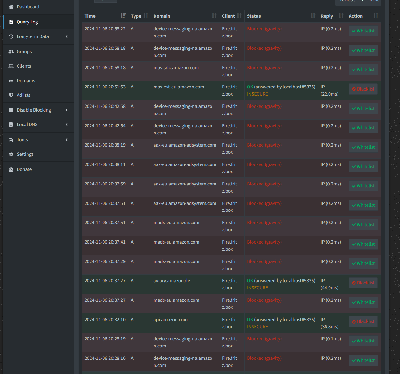Sort by Status column sort icon
The height and width of the screenshot is (374, 400).
pyautogui.click(x=313, y=15)
